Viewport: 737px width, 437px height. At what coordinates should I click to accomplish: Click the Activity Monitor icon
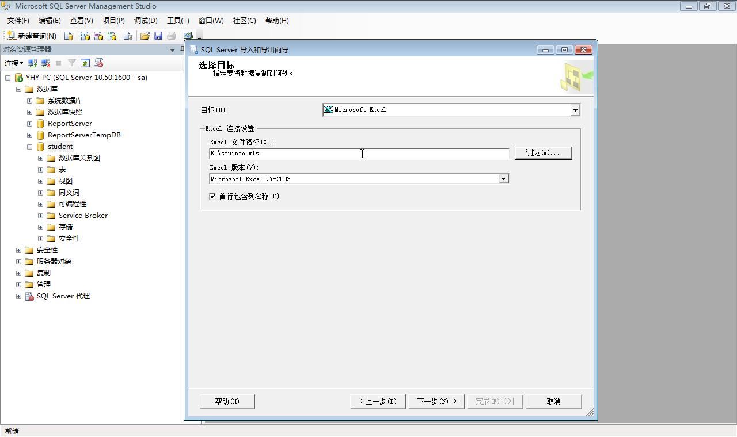188,36
